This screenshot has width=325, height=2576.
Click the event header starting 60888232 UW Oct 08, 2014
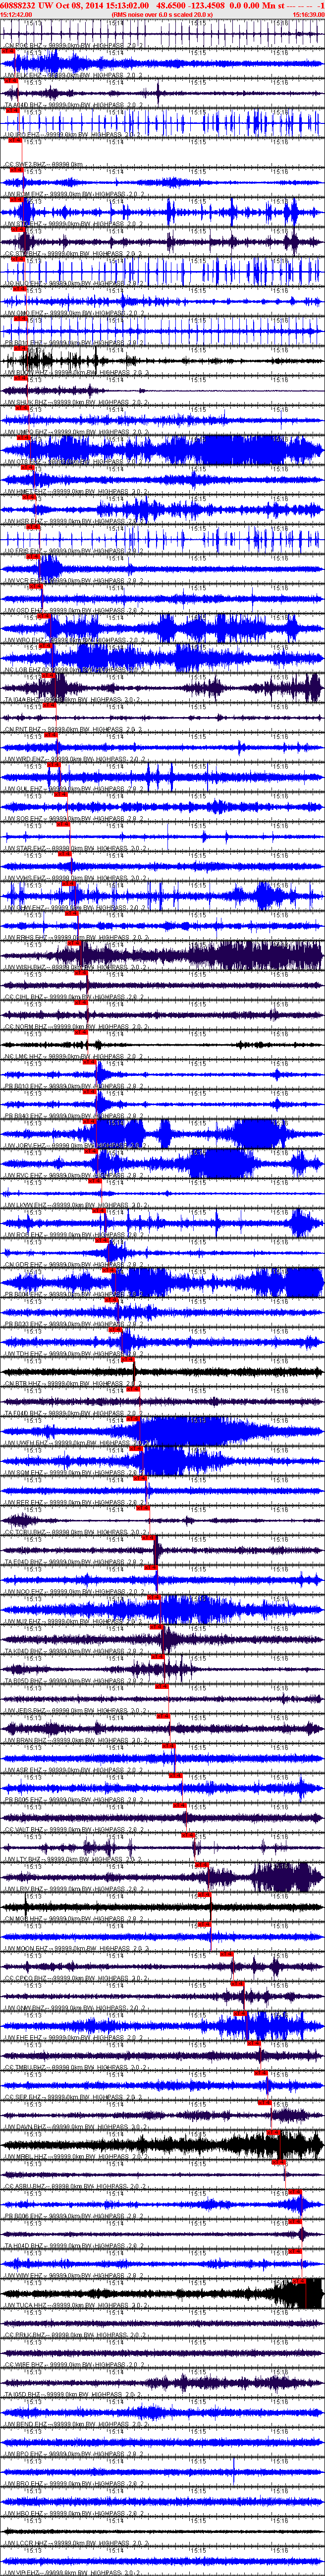(x=162, y=5)
